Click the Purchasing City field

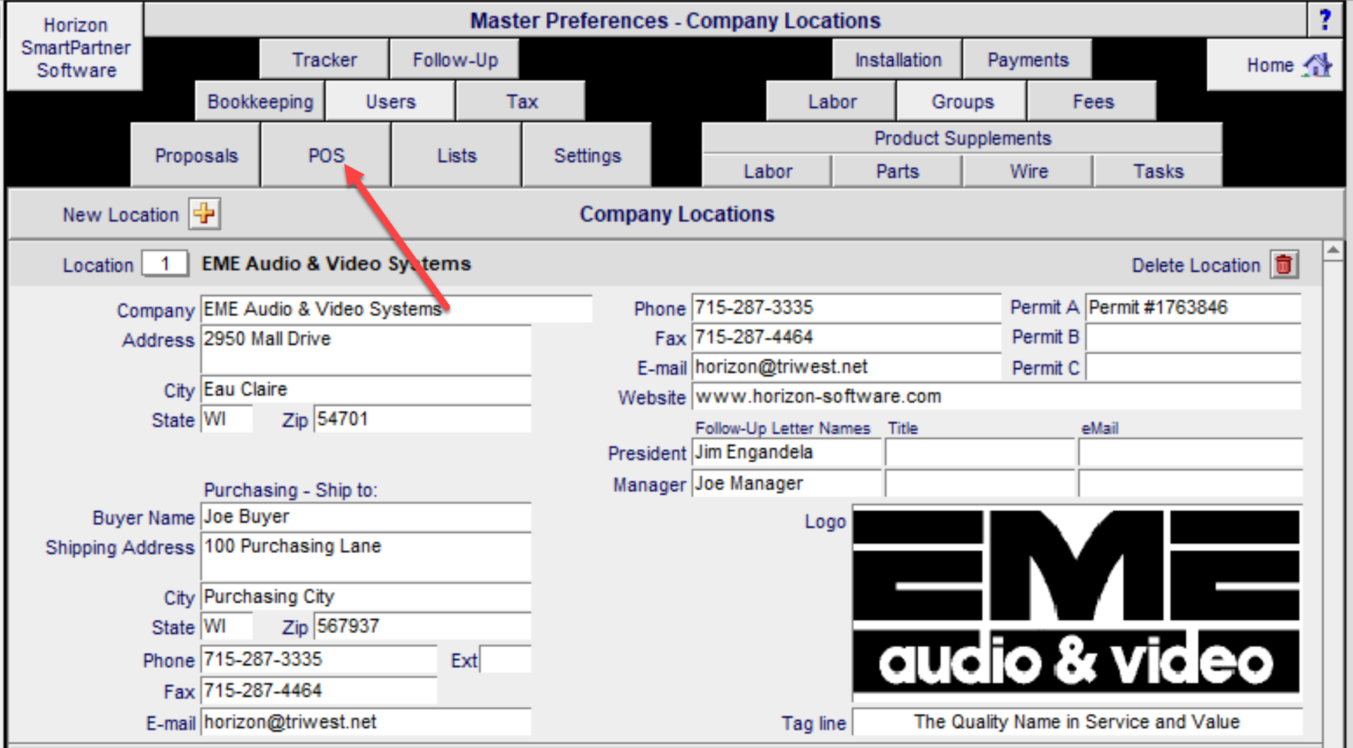point(366,597)
